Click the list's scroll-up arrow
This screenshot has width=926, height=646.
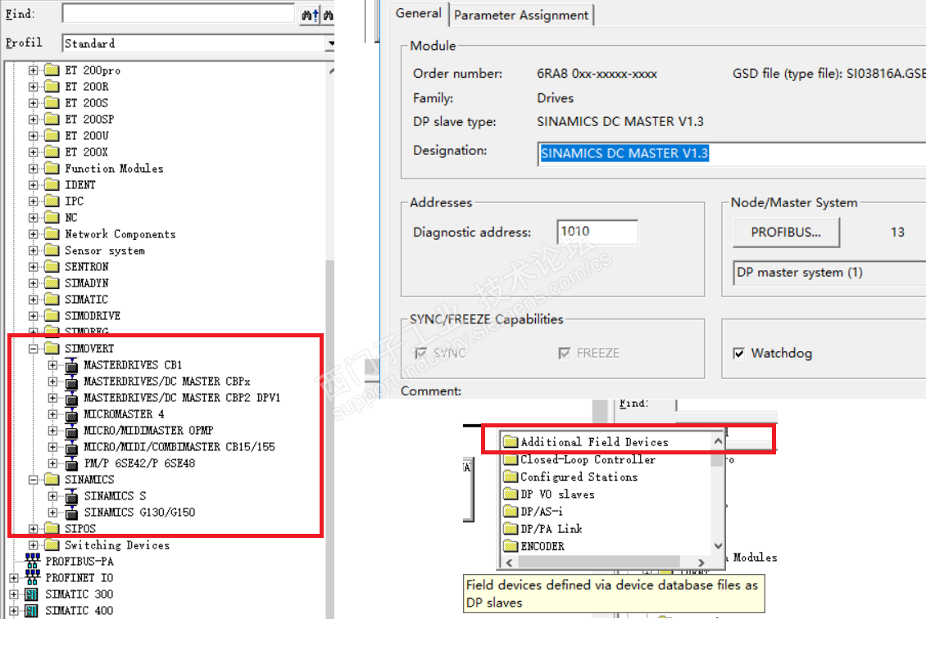click(718, 441)
